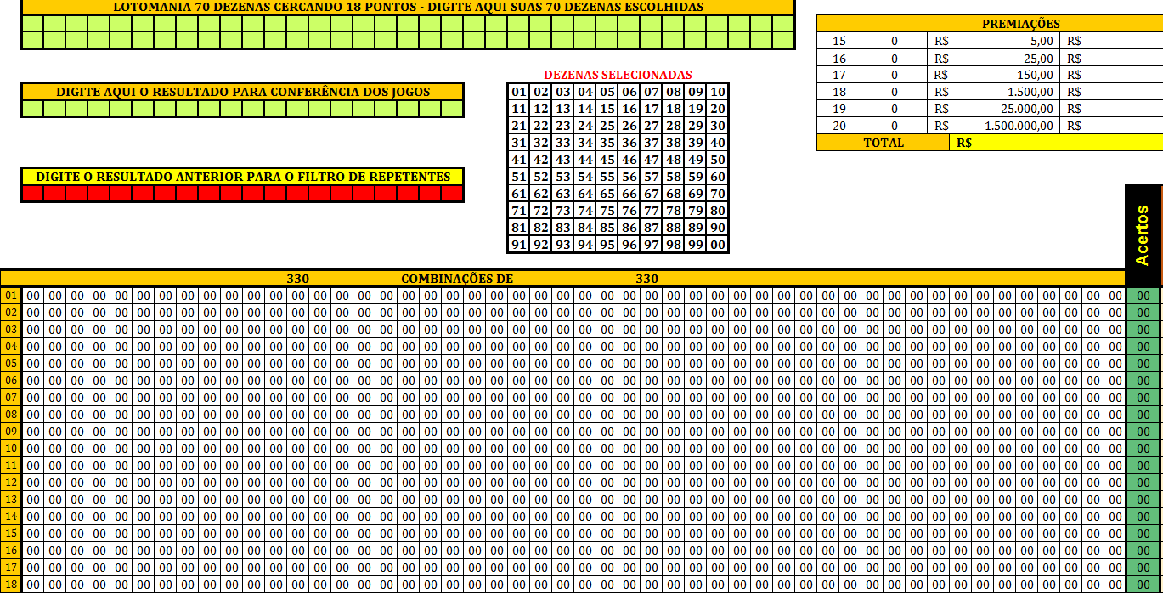
Task: Click the 19-point label in the Premiações table
Action: tap(839, 109)
